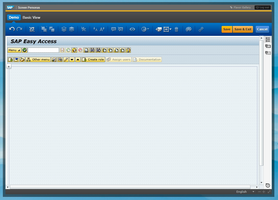
Task: Click the Other menu button
Action: (x=38, y=59)
